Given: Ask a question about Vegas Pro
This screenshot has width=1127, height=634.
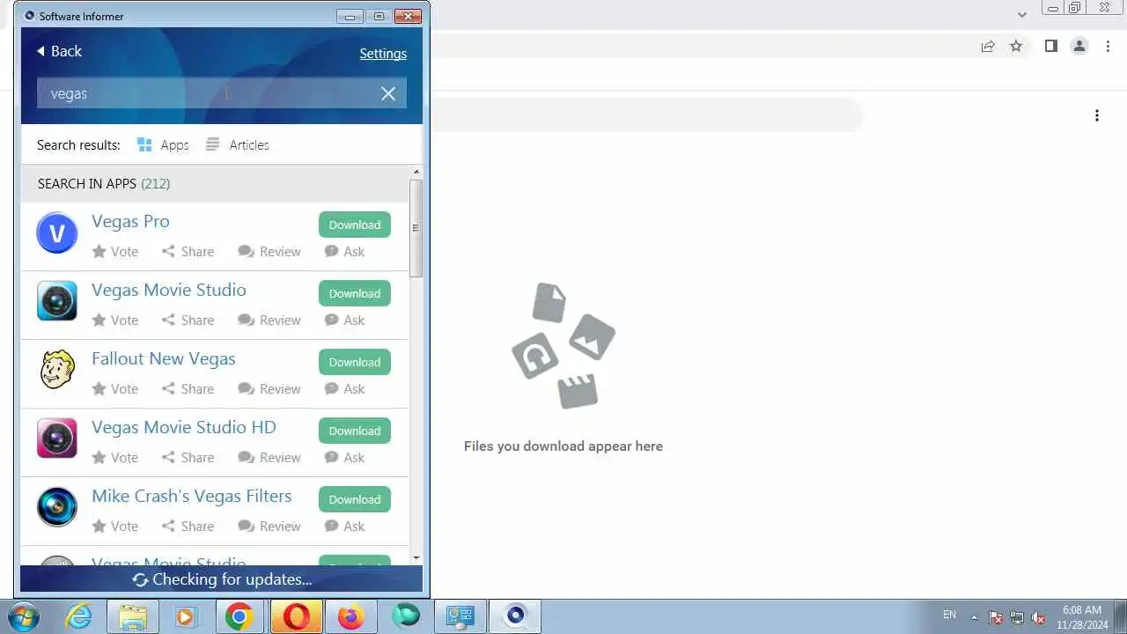Looking at the screenshot, I should pyautogui.click(x=344, y=252).
